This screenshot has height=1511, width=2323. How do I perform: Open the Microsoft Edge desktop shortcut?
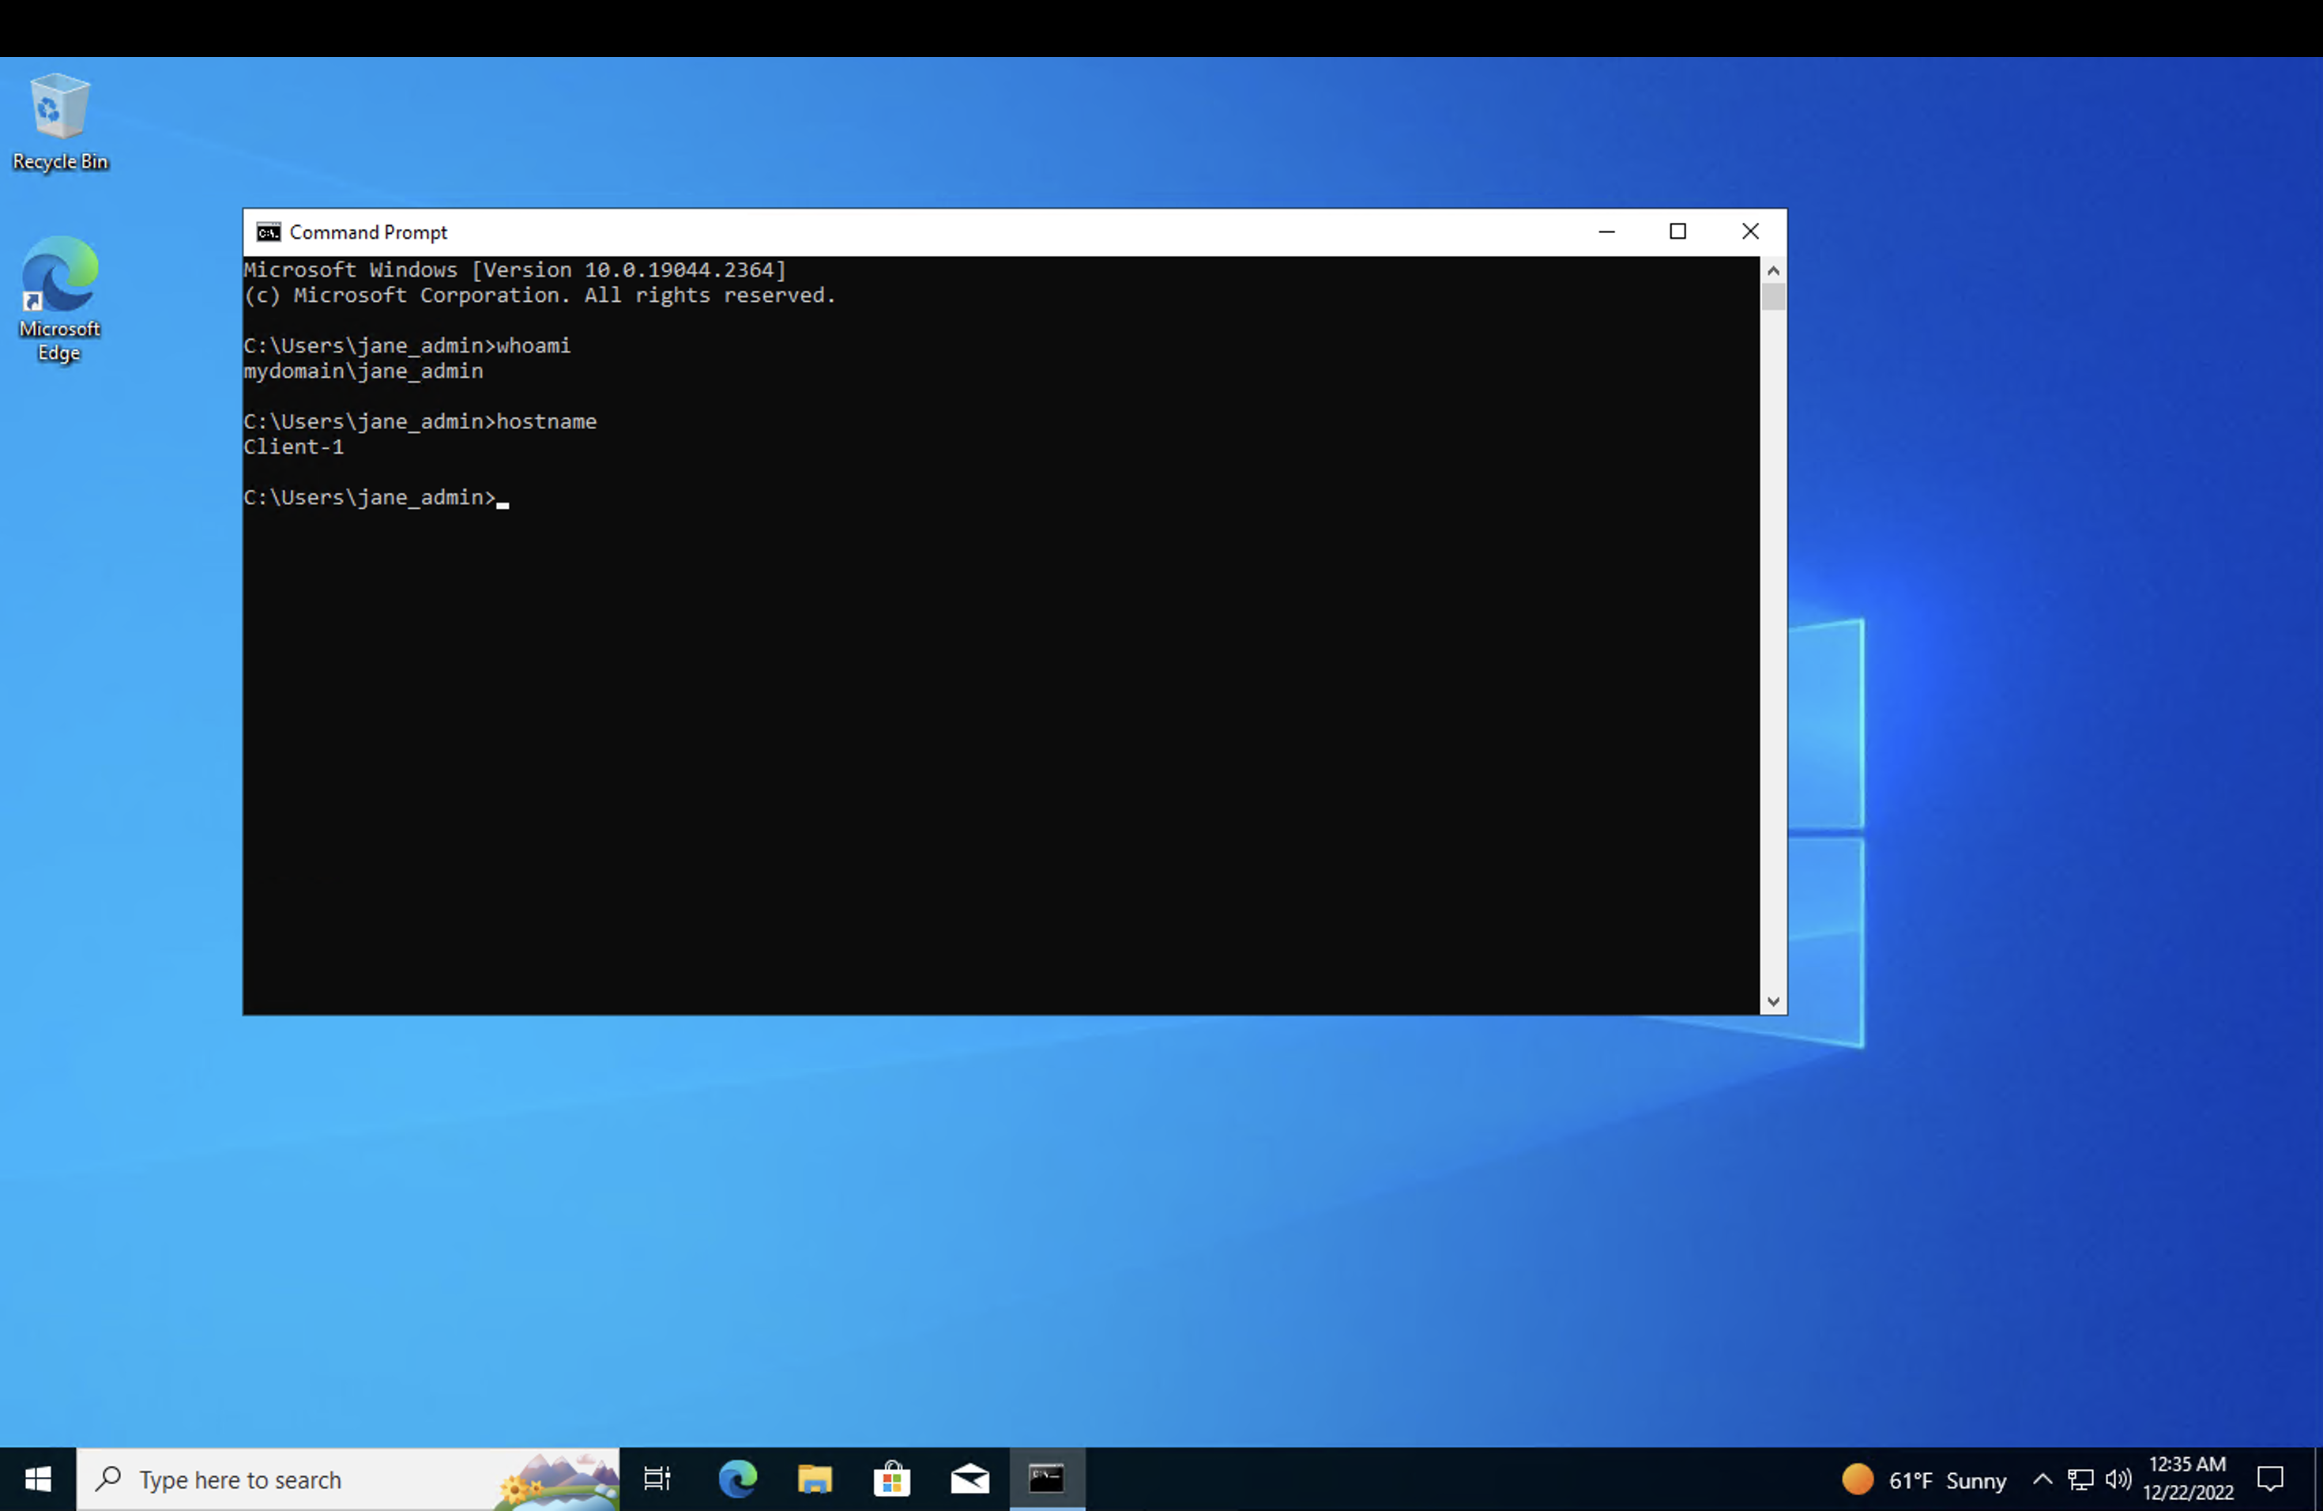[x=59, y=298]
